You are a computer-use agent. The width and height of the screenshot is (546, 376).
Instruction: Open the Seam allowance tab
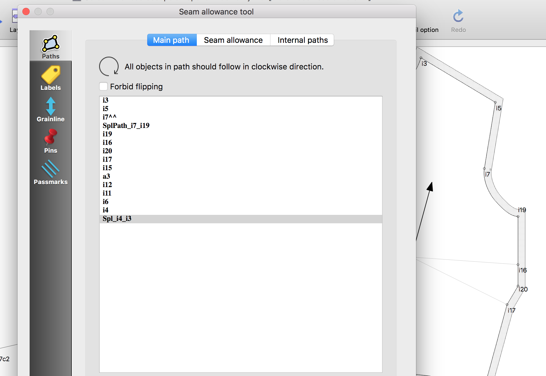click(x=233, y=40)
